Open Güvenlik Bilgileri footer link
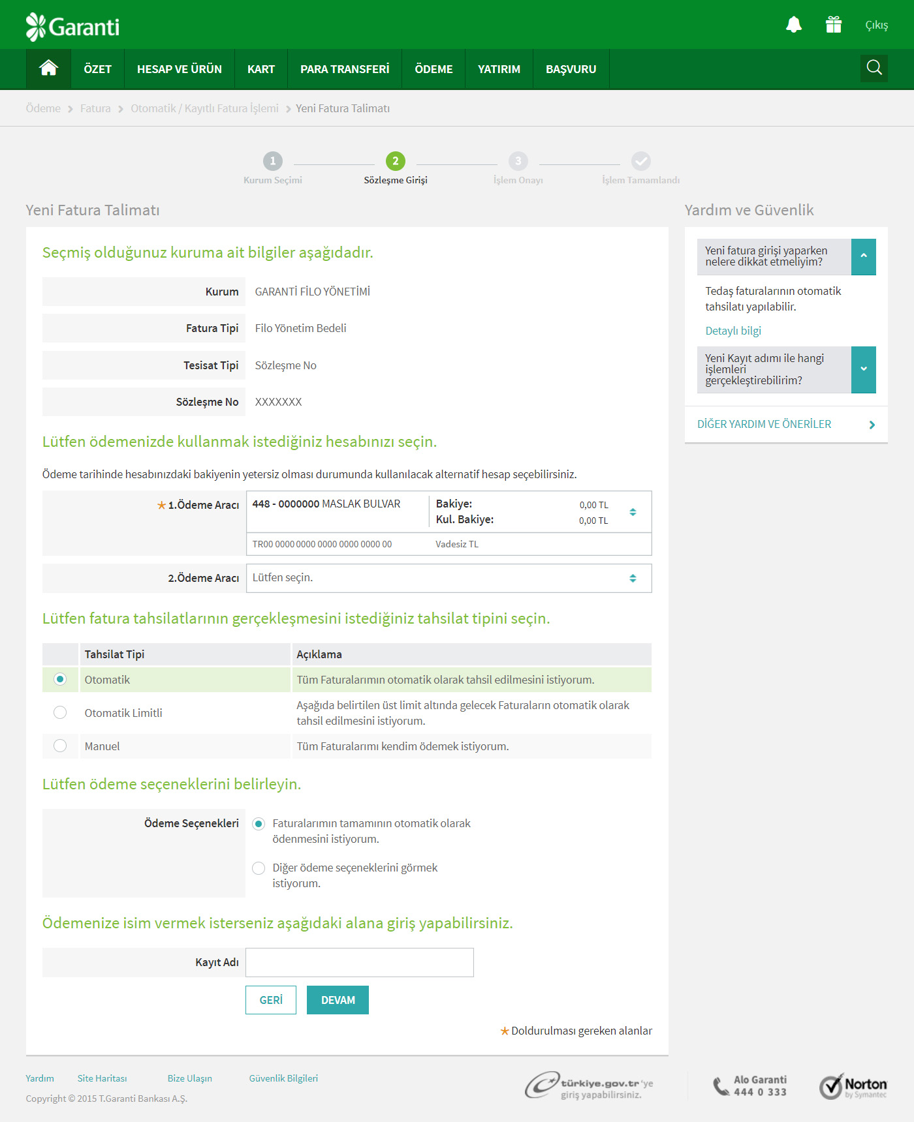The height and width of the screenshot is (1122, 914). [x=283, y=1078]
